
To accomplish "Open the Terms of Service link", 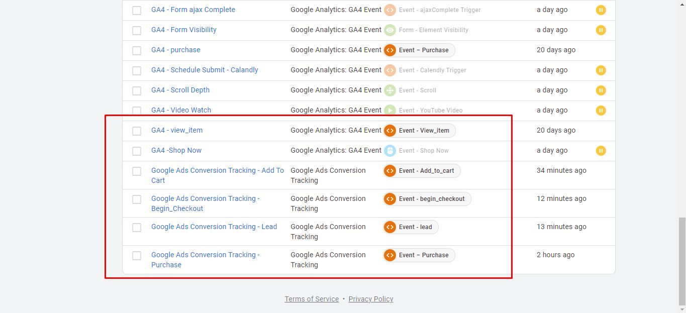I will click(x=312, y=299).
